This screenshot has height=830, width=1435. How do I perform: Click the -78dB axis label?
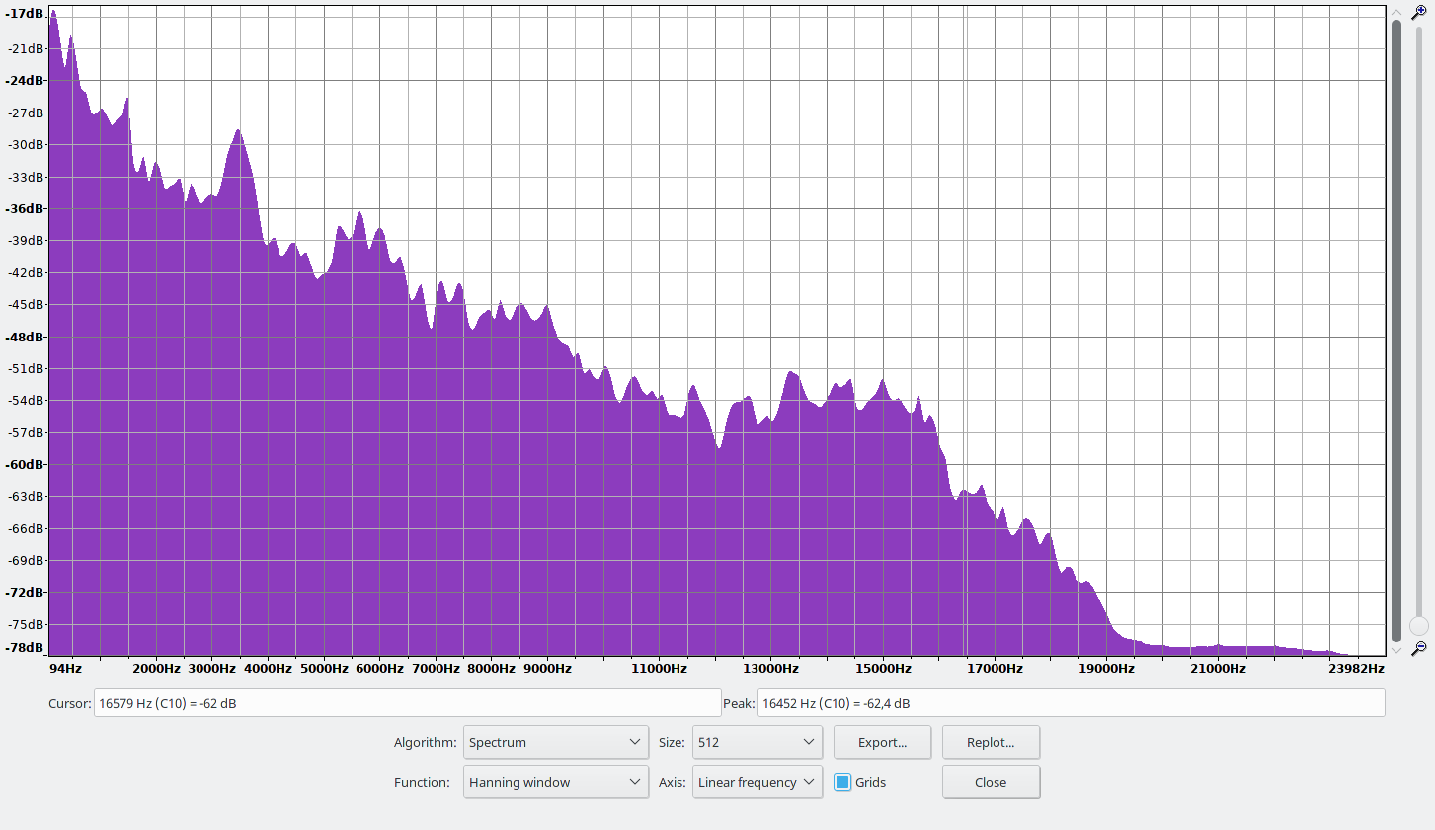[25, 647]
